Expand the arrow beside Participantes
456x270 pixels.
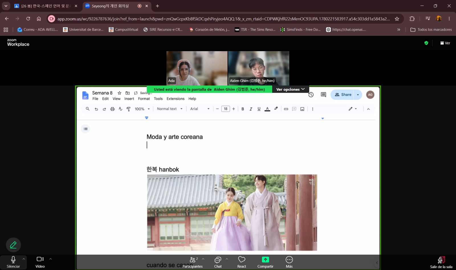(x=203, y=259)
